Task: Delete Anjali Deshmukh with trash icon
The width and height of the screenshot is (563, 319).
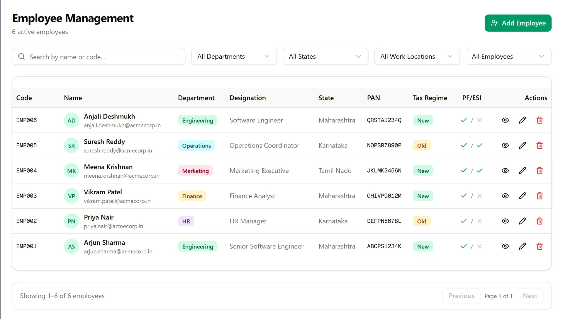Action: tap(540, 120)
